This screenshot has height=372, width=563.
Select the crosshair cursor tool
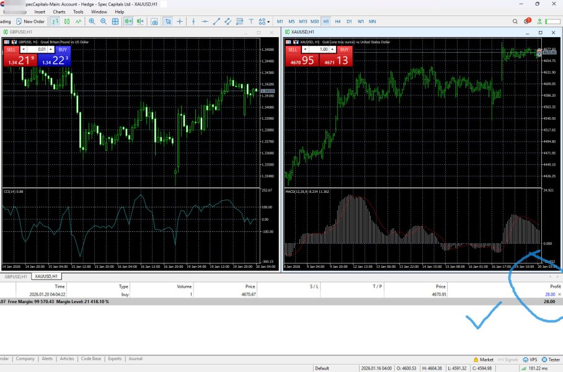(180, 21)
